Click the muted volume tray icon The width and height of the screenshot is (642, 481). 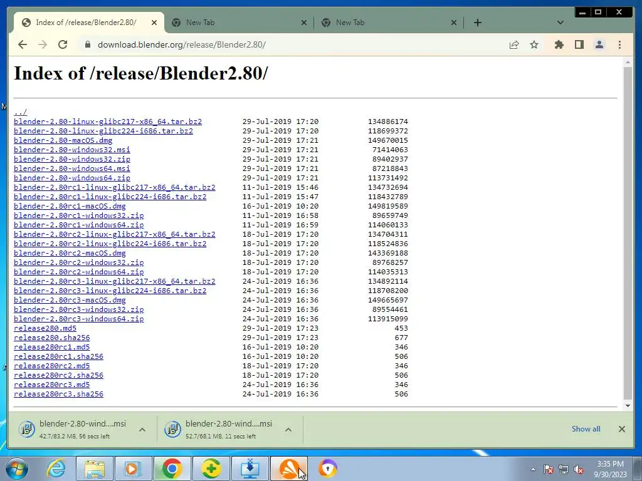[579, 470]
